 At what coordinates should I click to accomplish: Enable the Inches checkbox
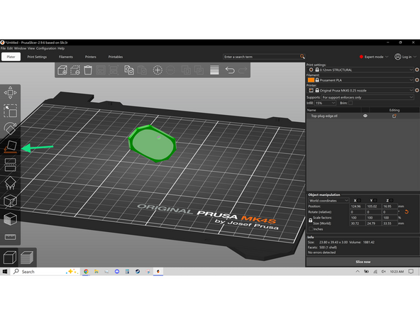click(311, 229)
